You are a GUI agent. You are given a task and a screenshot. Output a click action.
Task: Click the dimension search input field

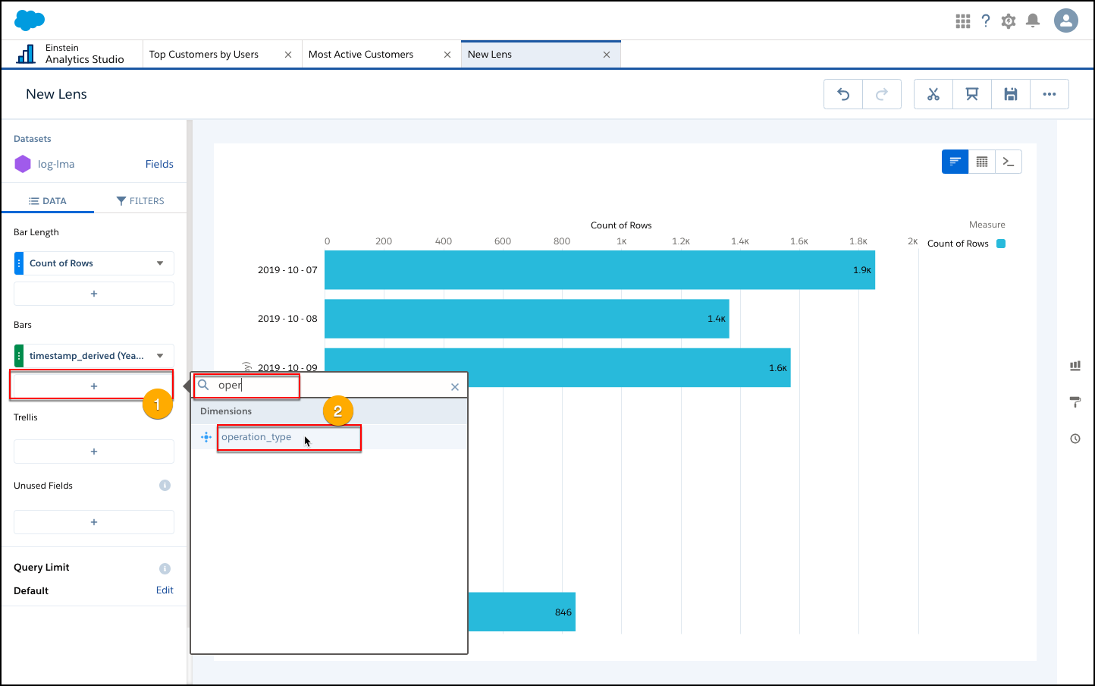click(x=329, y=385)
